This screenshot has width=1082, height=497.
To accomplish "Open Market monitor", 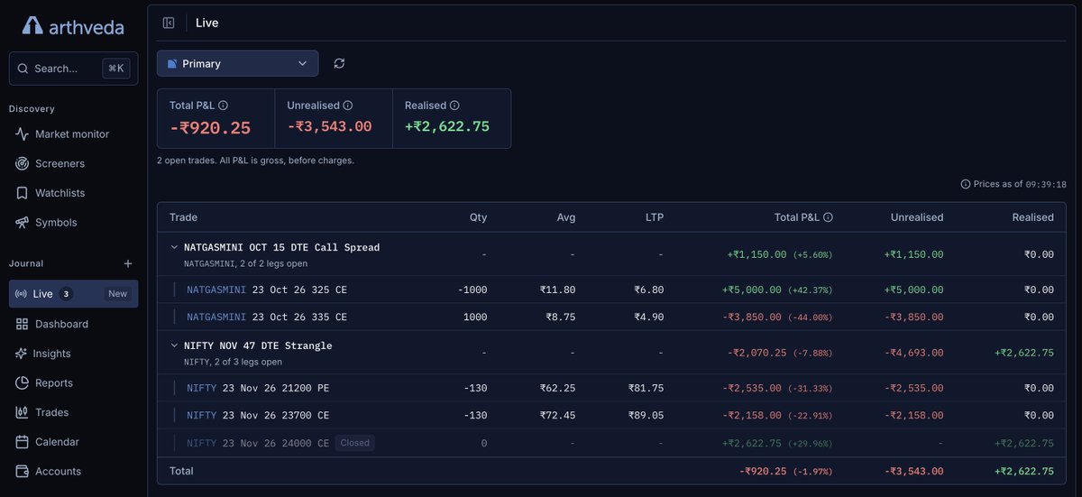I will [x=73, y=134].
